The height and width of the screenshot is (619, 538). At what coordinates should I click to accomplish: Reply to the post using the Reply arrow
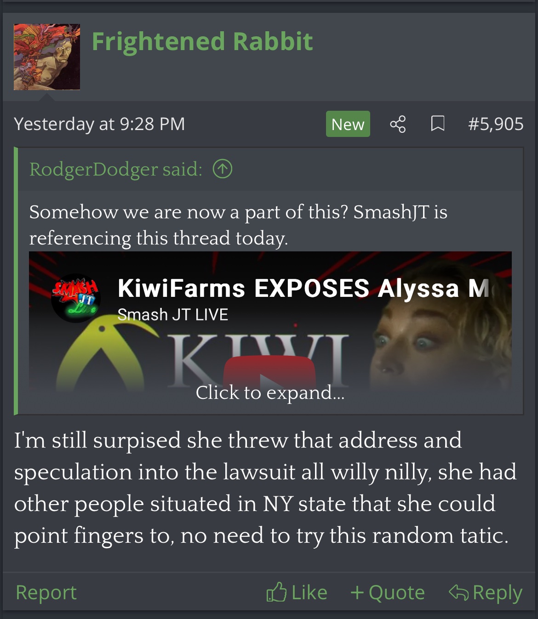[x=486, y=592]
